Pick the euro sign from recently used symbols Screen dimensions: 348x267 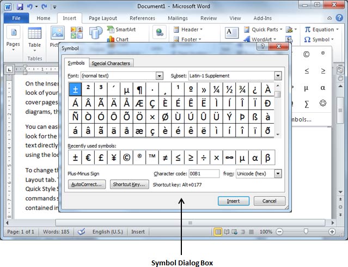click(x=88, y=157)
